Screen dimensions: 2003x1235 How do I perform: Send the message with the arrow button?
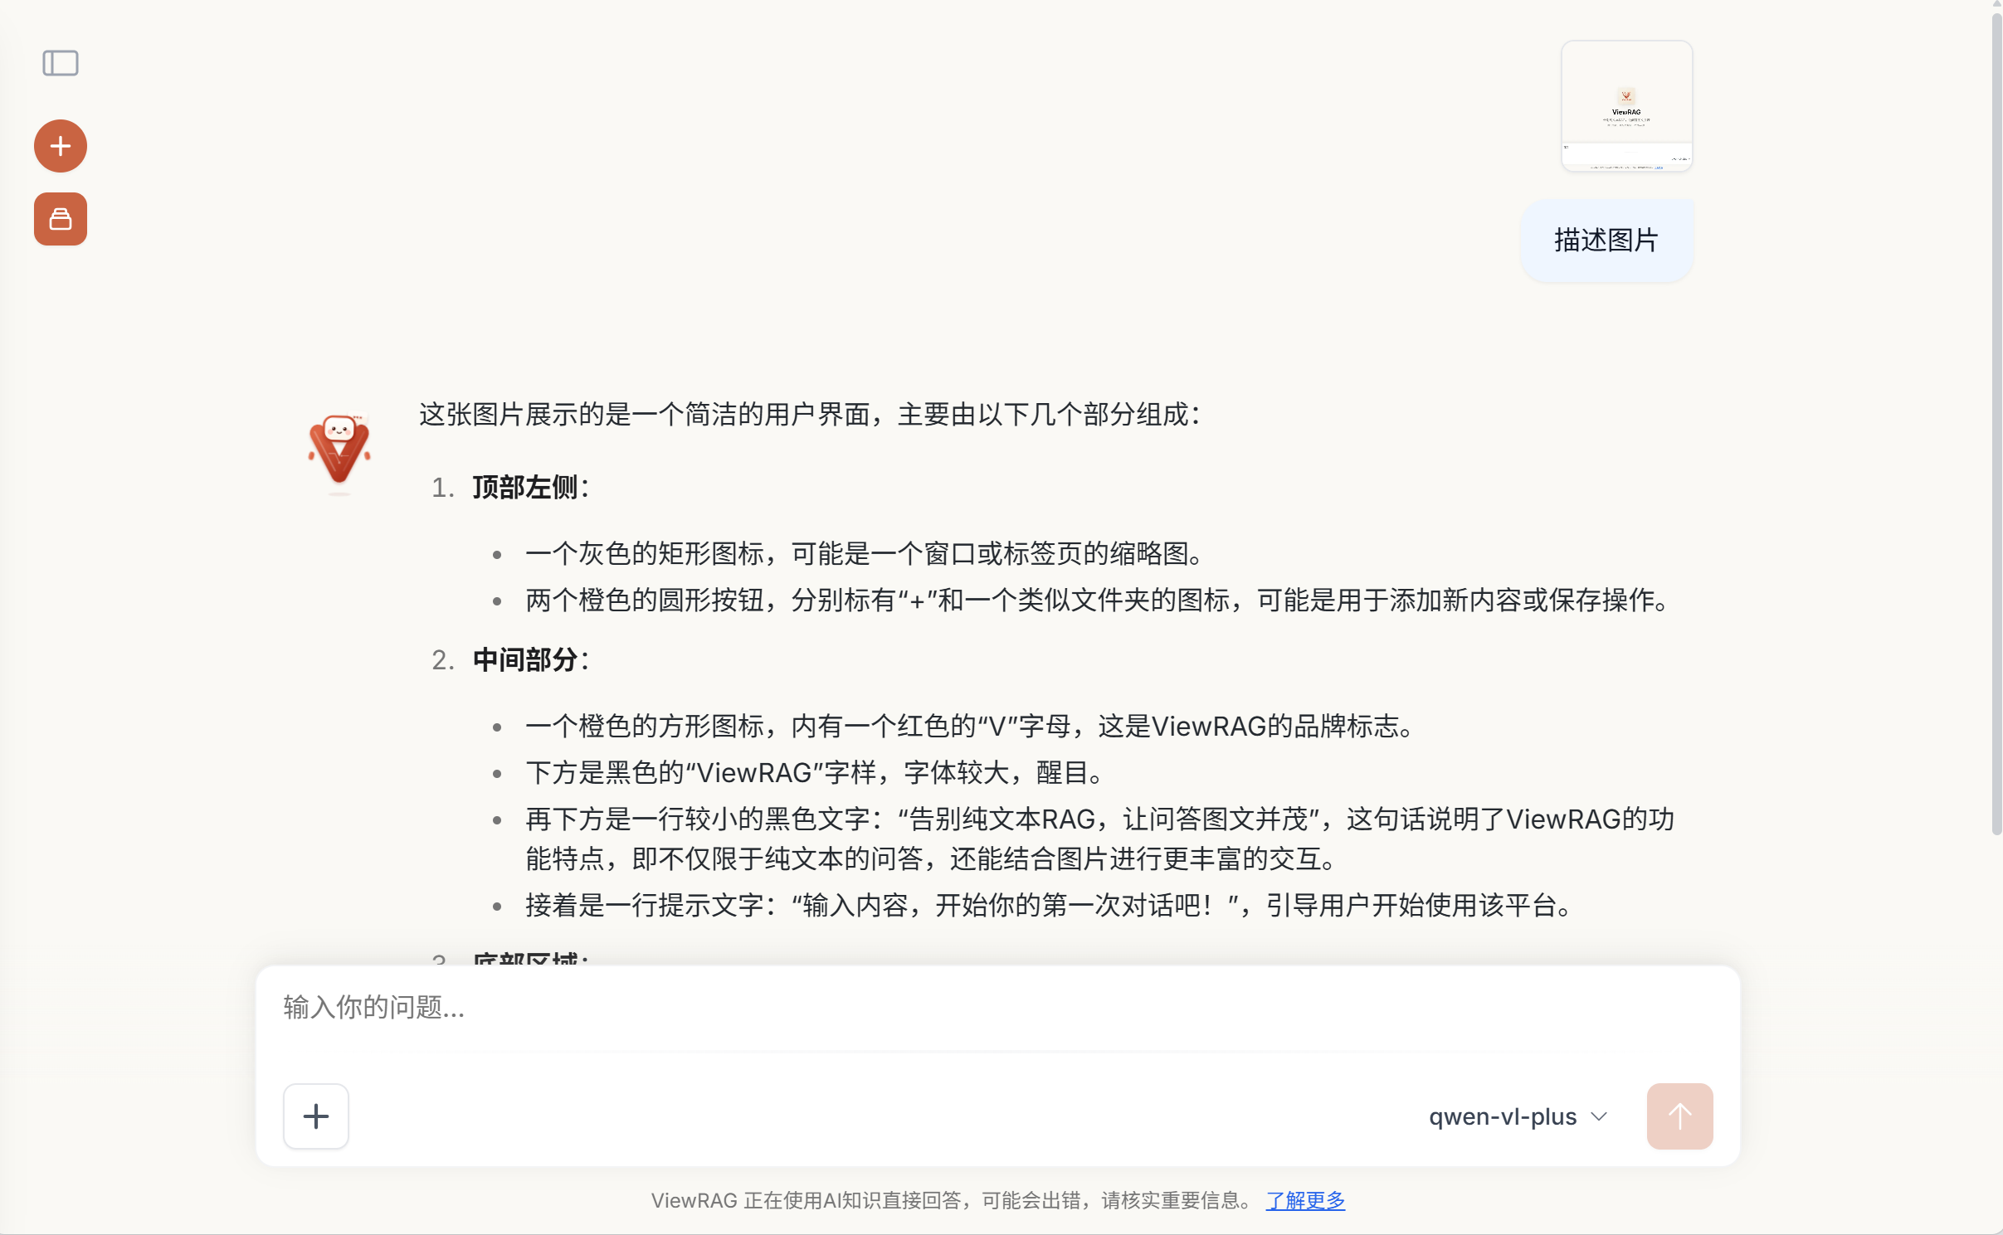coord(1680,1116)
